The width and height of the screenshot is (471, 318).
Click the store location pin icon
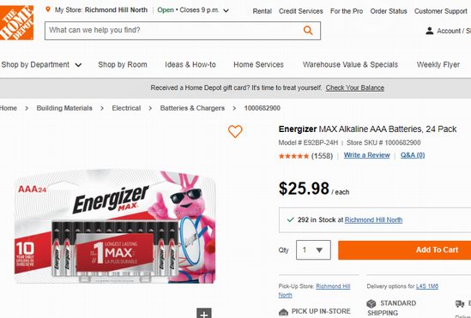click(x=48, y=9)
